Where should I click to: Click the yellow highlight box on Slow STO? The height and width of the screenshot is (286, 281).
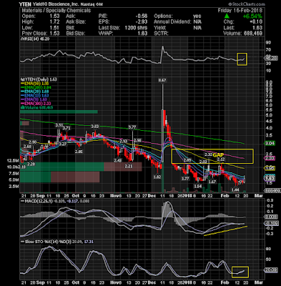240,272
